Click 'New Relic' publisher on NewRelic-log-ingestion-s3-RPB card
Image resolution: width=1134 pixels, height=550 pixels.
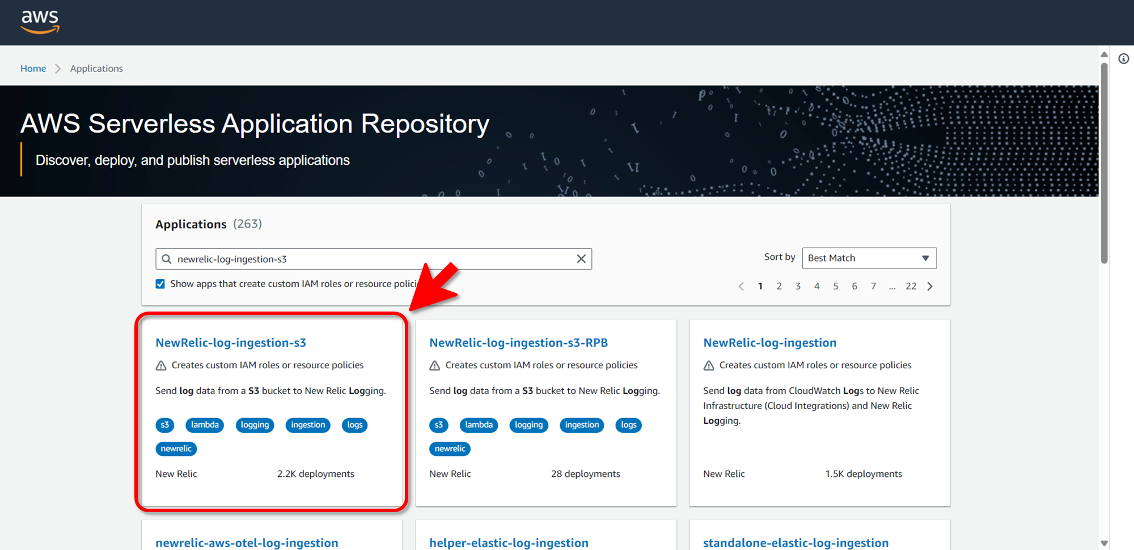tap(450, 474)
